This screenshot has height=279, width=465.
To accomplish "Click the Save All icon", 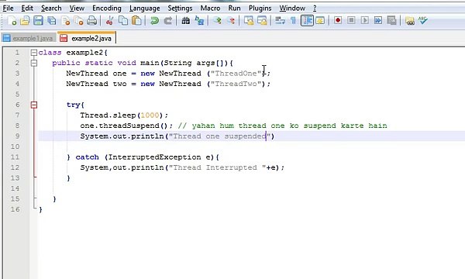I will pos(52,20).
